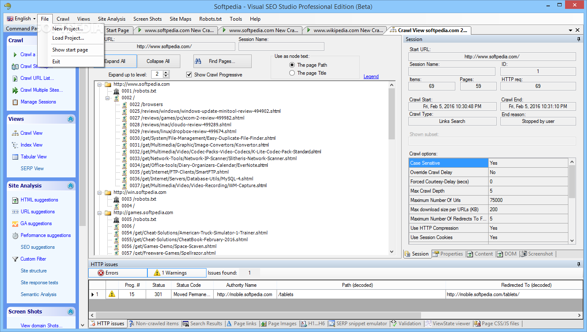Toggle the Errors filter button
Viewport: 587px width, 332px height.
point(118,273)
